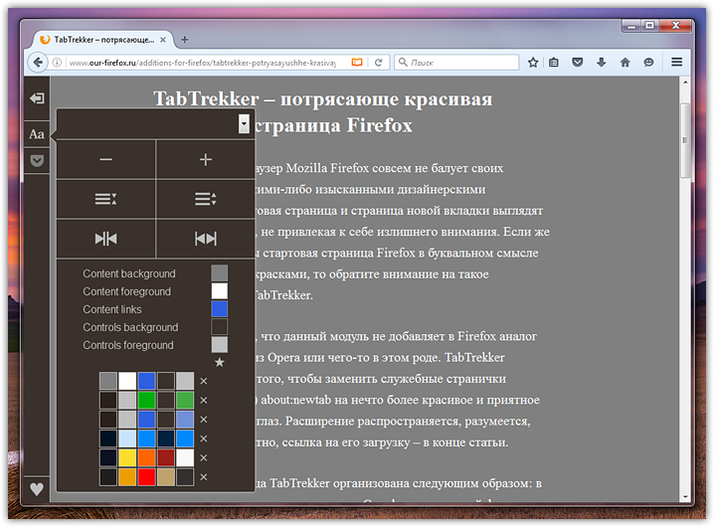
Task: Apply the scheme with the light blue swatch
Action: click(127, 439)
